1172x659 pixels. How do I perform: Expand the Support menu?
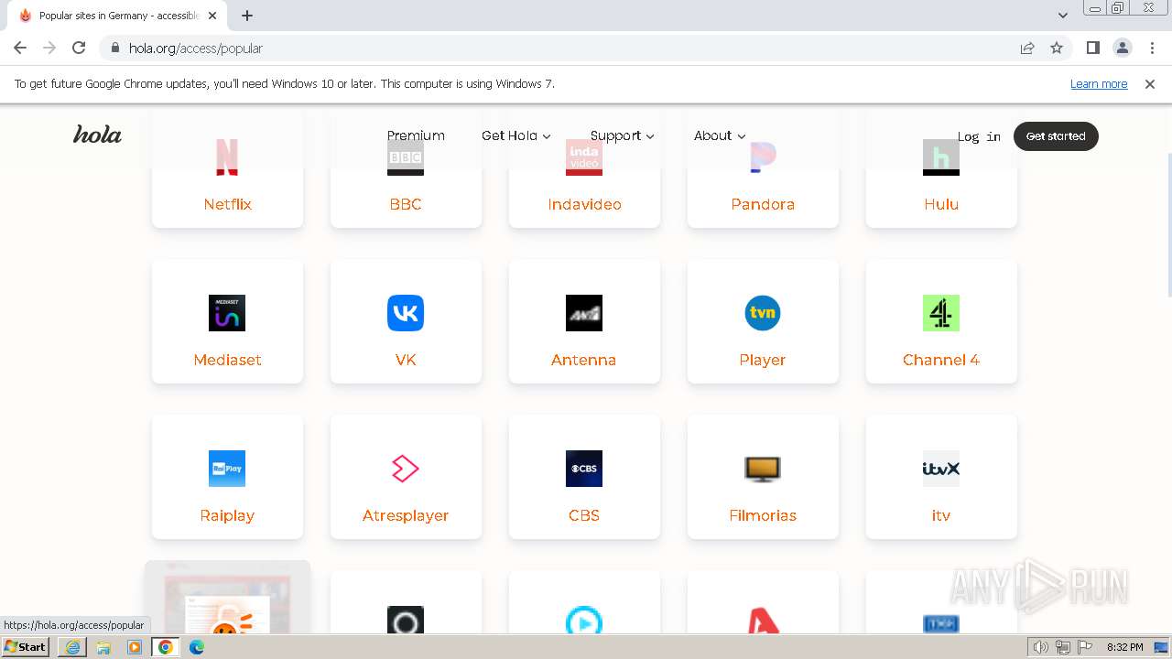[x=623, y=135]
